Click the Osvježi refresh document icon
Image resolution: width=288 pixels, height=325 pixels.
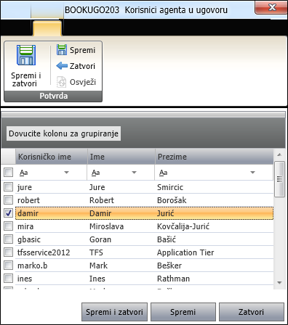(61, 82)
